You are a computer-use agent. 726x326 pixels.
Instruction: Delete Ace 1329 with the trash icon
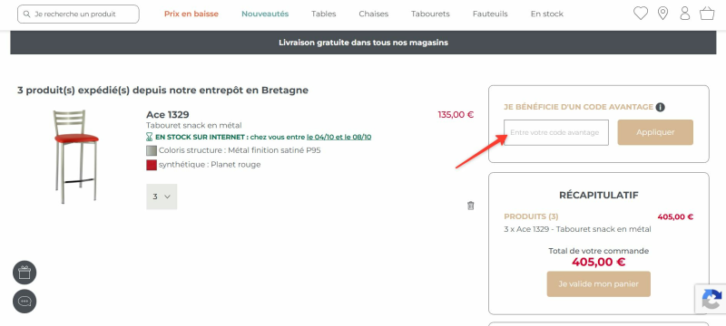pos(470,206)
